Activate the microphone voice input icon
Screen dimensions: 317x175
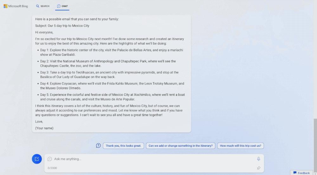[259, 159]
